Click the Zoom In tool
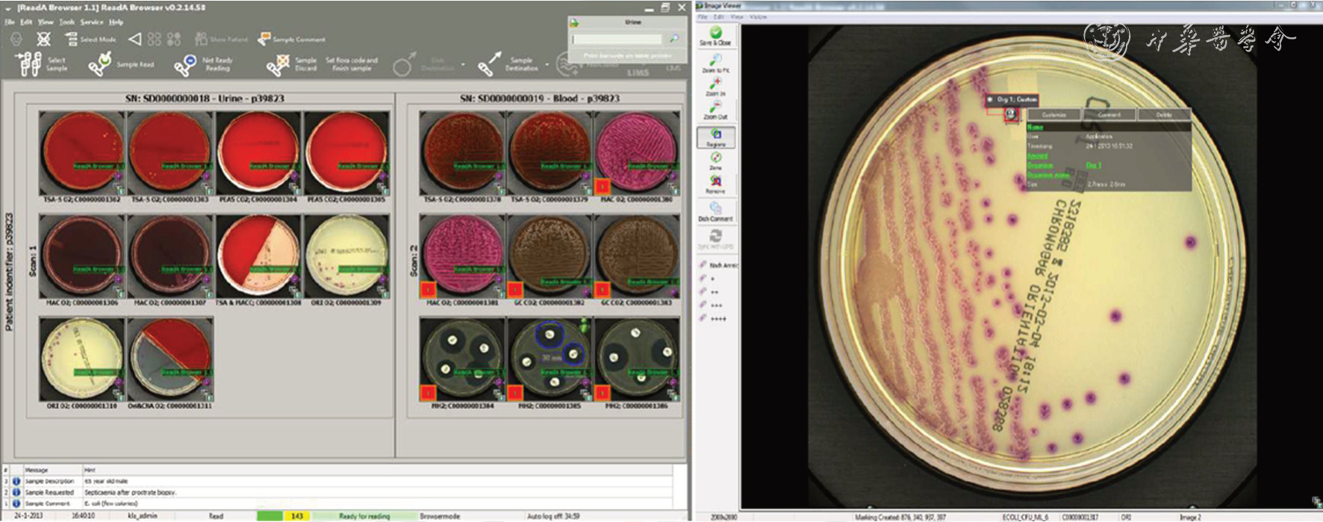 tap(715, 85)
